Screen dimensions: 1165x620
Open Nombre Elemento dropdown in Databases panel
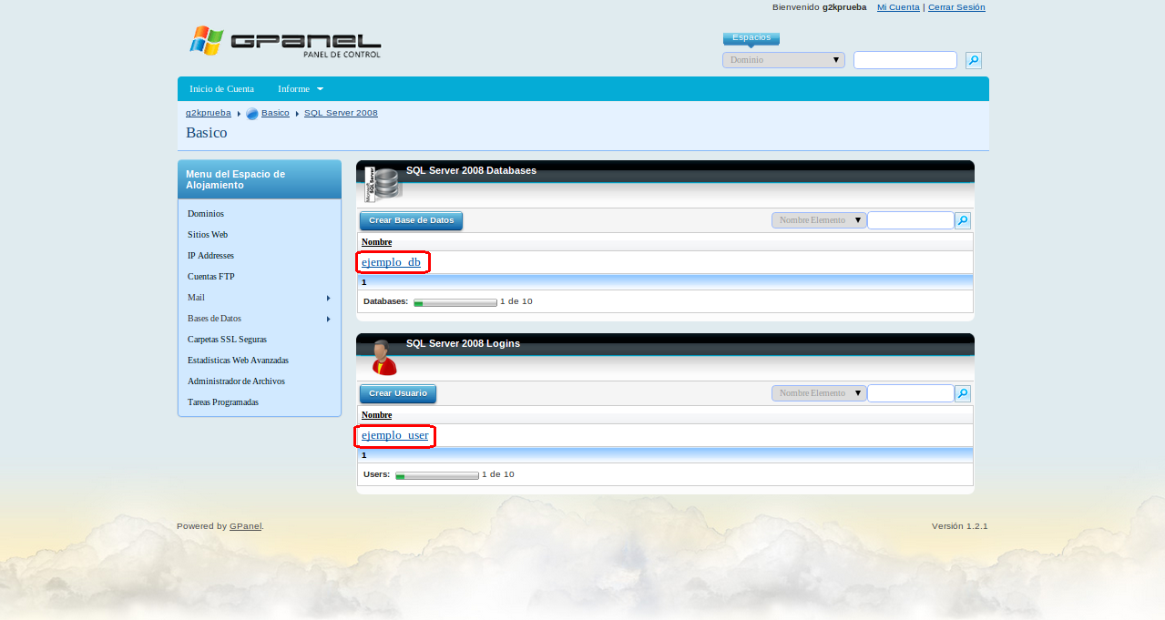tap(819, 220)
